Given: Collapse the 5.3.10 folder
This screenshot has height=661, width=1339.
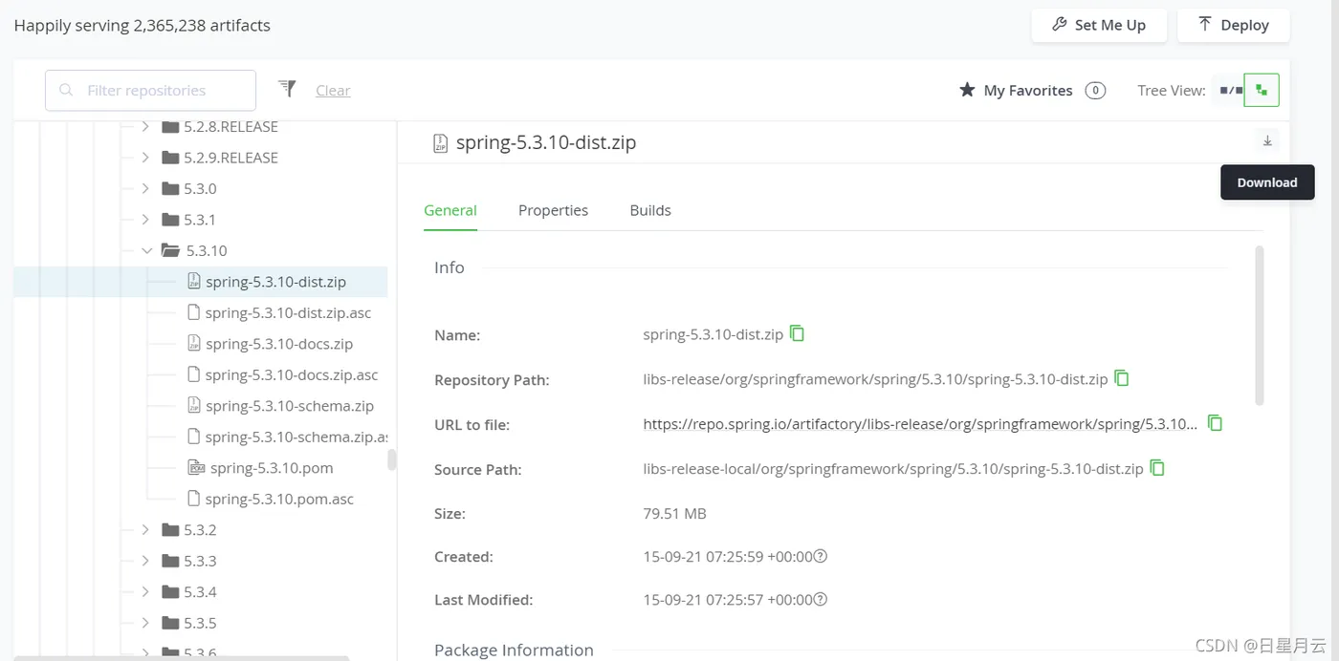Looking at the screenshot, I should (146, 250).
